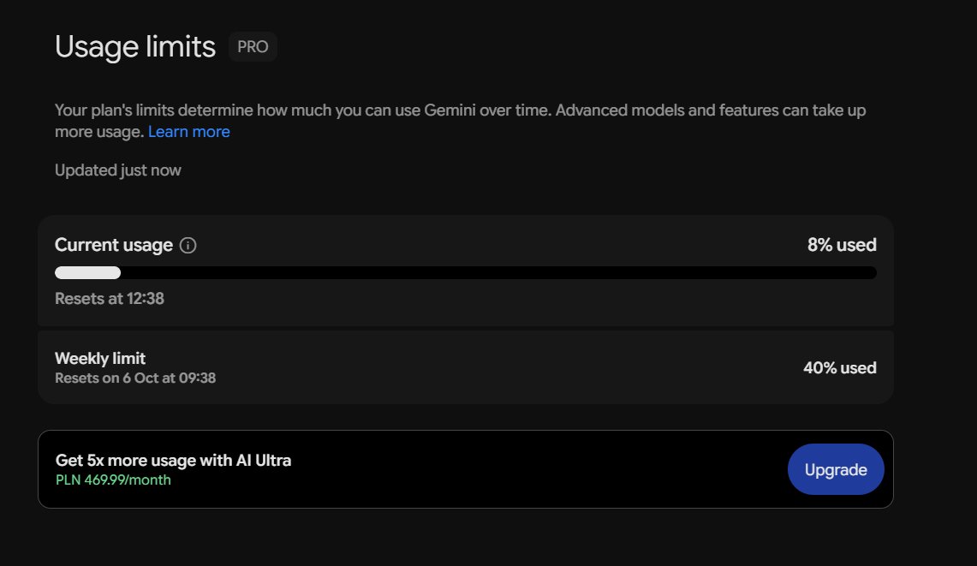Click the Updated just now text
Screen dimensions: 977x566
coord(118,170)
